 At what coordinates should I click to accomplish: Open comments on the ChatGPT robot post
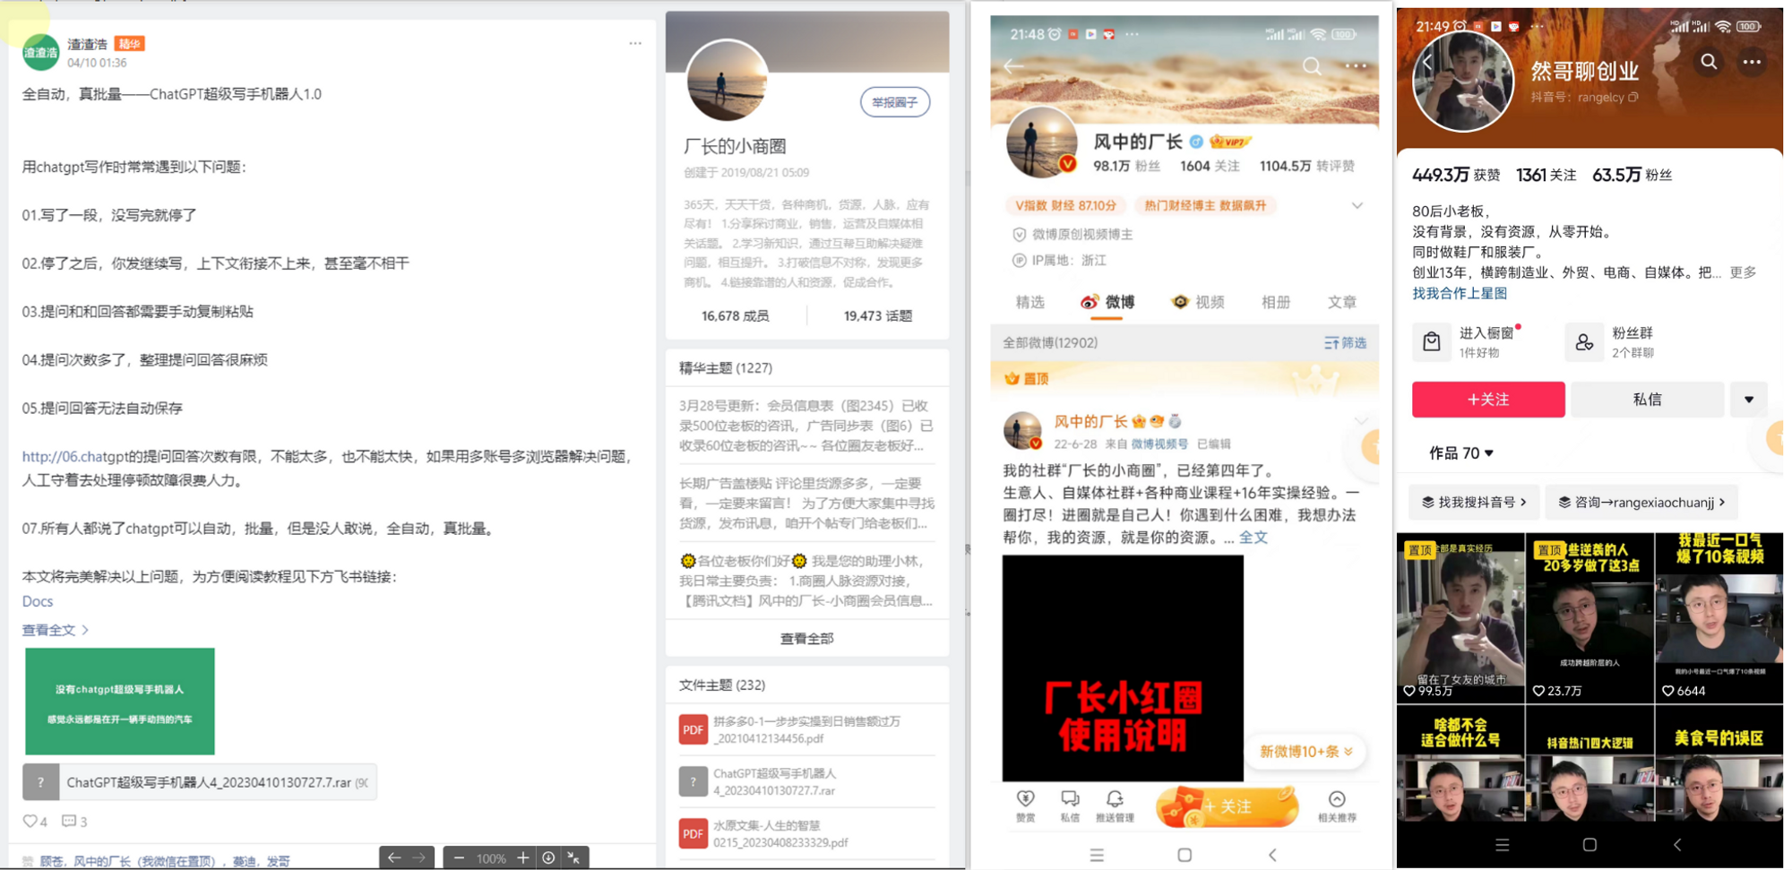click(69, 821)
